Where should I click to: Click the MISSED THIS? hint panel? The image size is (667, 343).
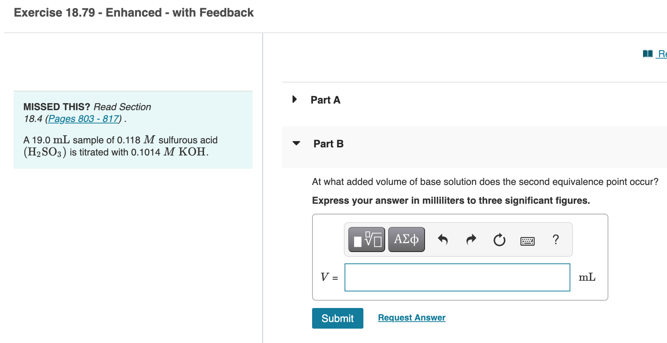click(133, 130)
